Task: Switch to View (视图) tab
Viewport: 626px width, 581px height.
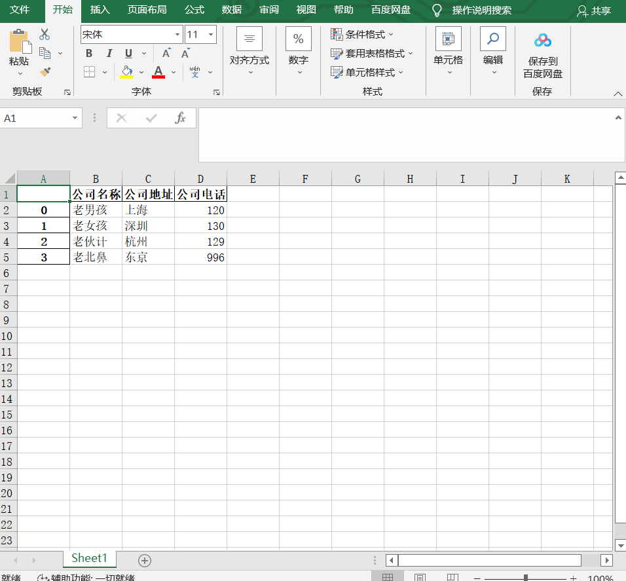Action: tap(306, 10)
